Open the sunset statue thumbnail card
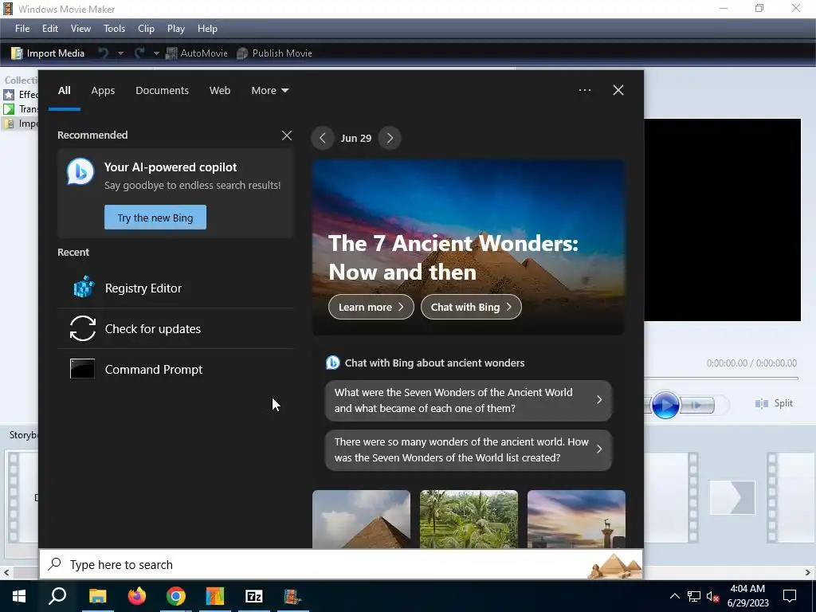Screen dimensions: 816x612 pos(576,519)
